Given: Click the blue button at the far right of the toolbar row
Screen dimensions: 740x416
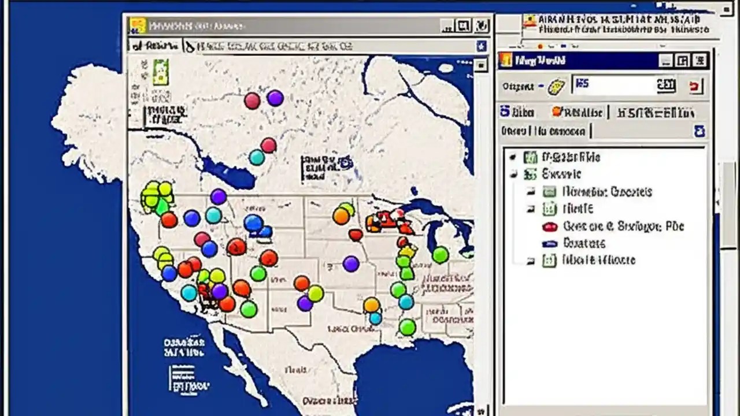Looking at the screenshot, I should click(x=482, y=47).
